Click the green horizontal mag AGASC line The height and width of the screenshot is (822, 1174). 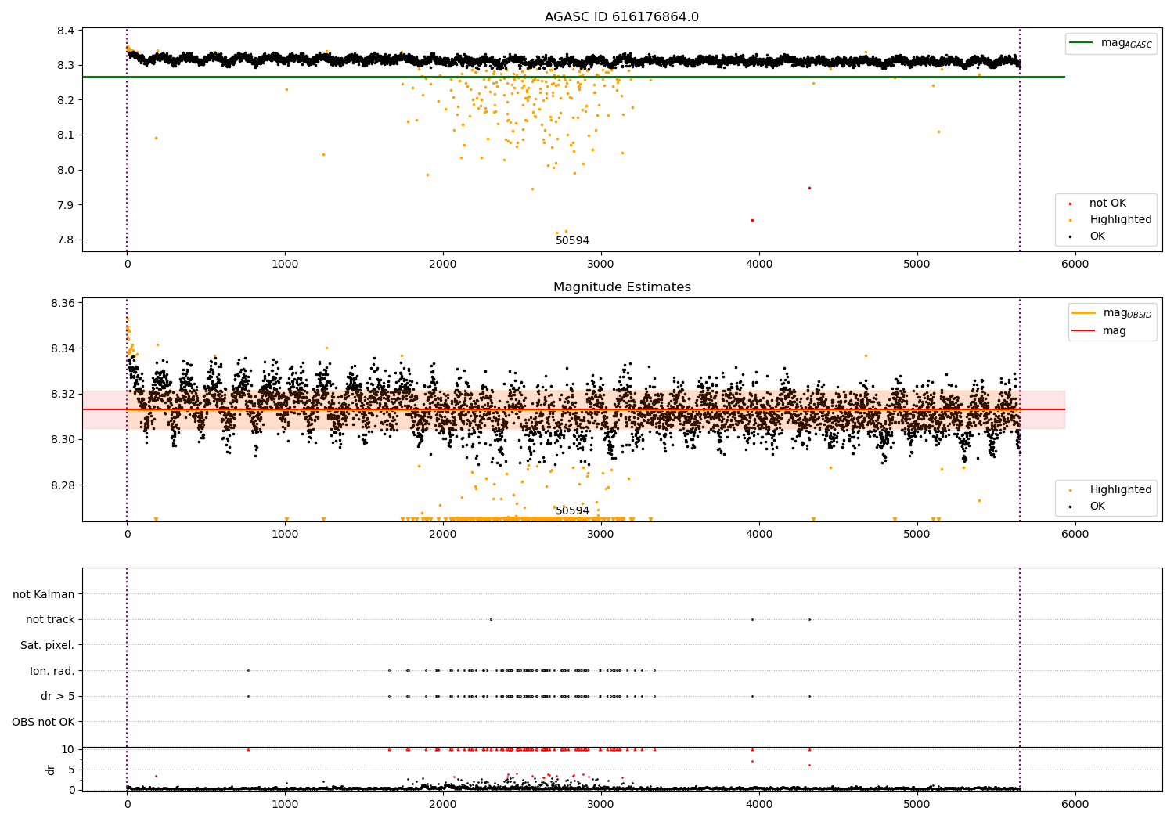[x=573, y=77]
